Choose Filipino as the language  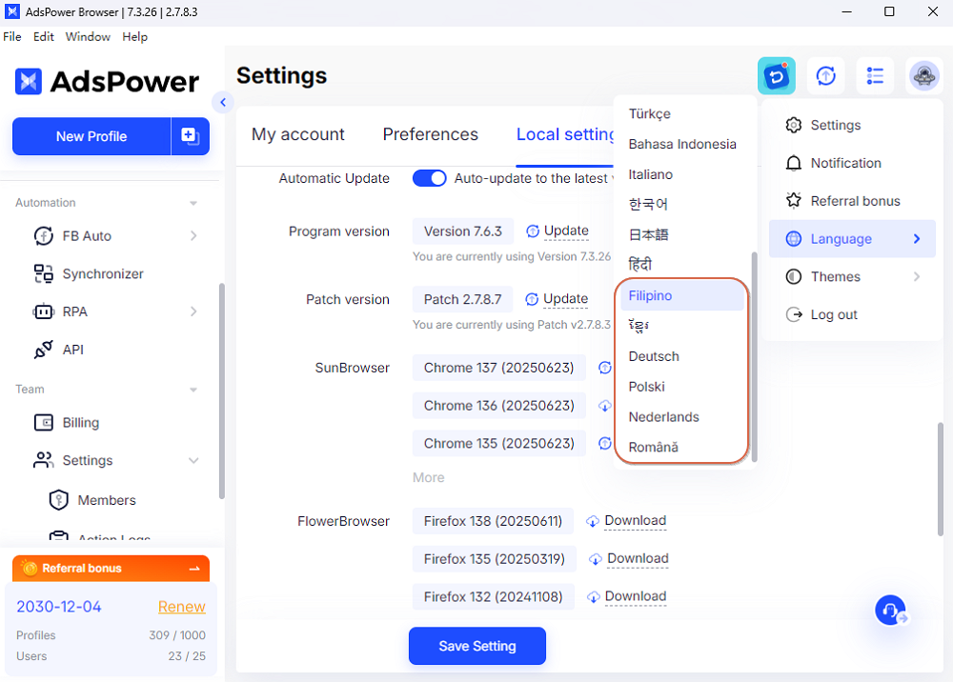682,296
